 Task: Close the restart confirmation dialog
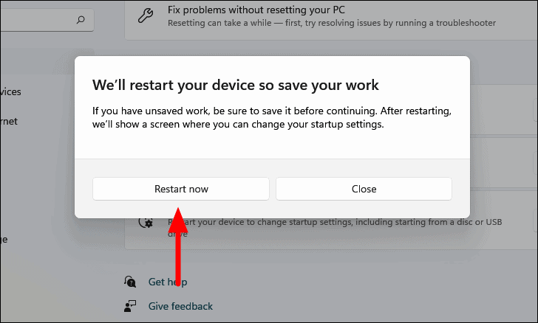click(x=364, y=189)
